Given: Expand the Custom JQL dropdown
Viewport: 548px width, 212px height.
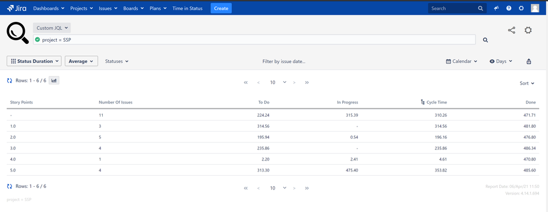Looking at the screenshot, I should 52,28.
